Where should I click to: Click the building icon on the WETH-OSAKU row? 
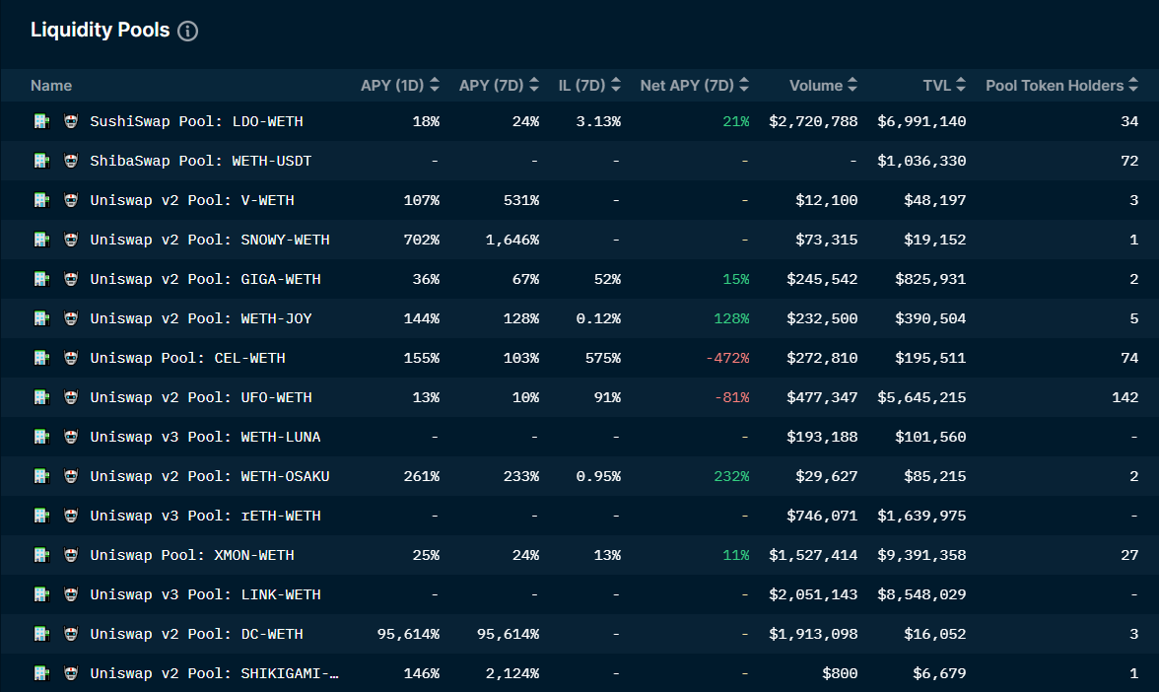click(x=41, y=476)
